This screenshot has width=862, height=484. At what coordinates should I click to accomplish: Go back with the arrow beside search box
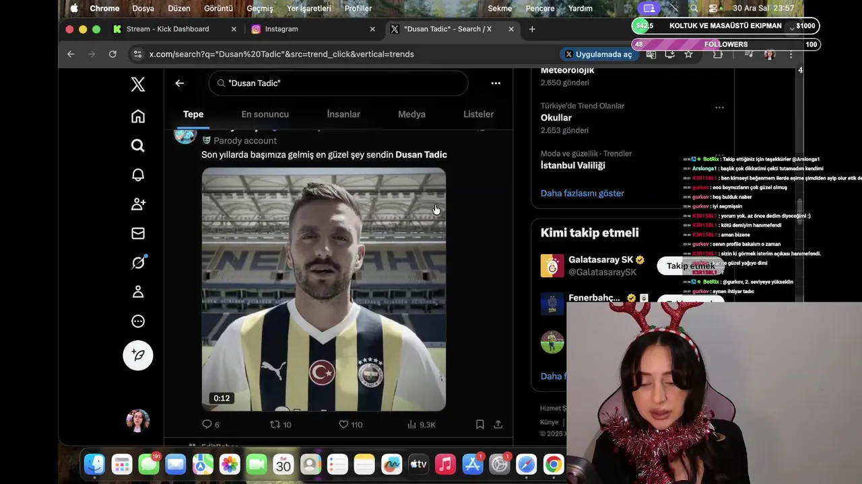(x=179, y=83)
